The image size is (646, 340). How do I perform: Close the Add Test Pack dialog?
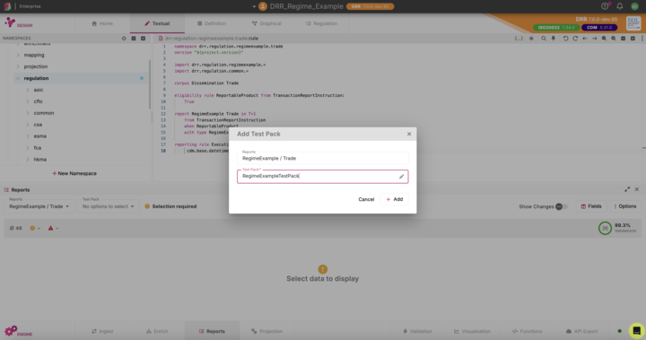(409, 134)
